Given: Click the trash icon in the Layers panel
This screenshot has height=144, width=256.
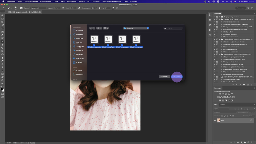Looking at the screenshot, I should click(252, 142).
